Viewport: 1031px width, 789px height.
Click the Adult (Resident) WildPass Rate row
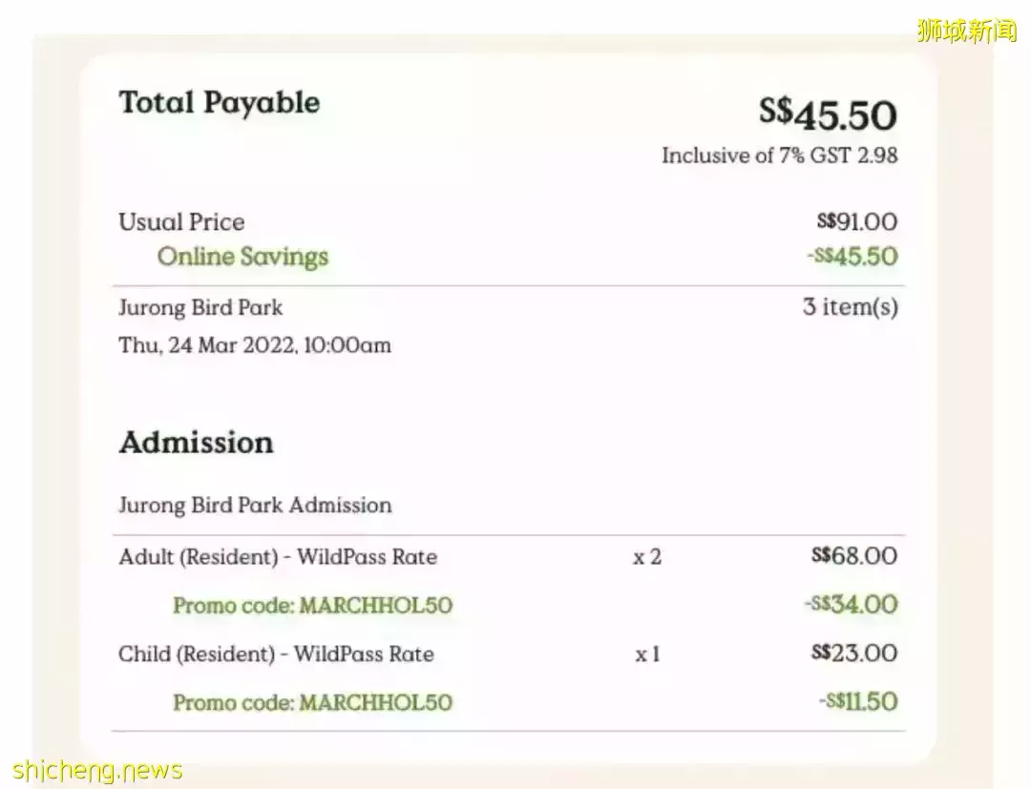coord(278,557)
